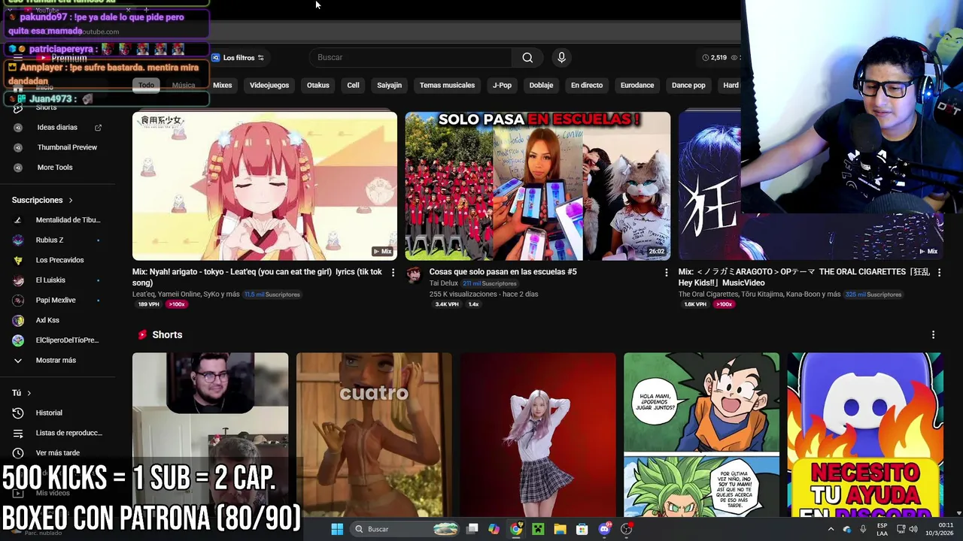Select the Cell filter chip
The height and width of the screenshot is (541, 963).
tap(353, 85)
